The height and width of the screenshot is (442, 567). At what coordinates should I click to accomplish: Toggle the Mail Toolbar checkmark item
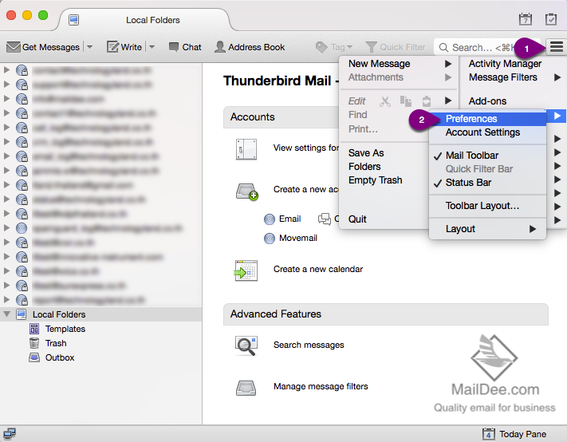pos(487,155)
